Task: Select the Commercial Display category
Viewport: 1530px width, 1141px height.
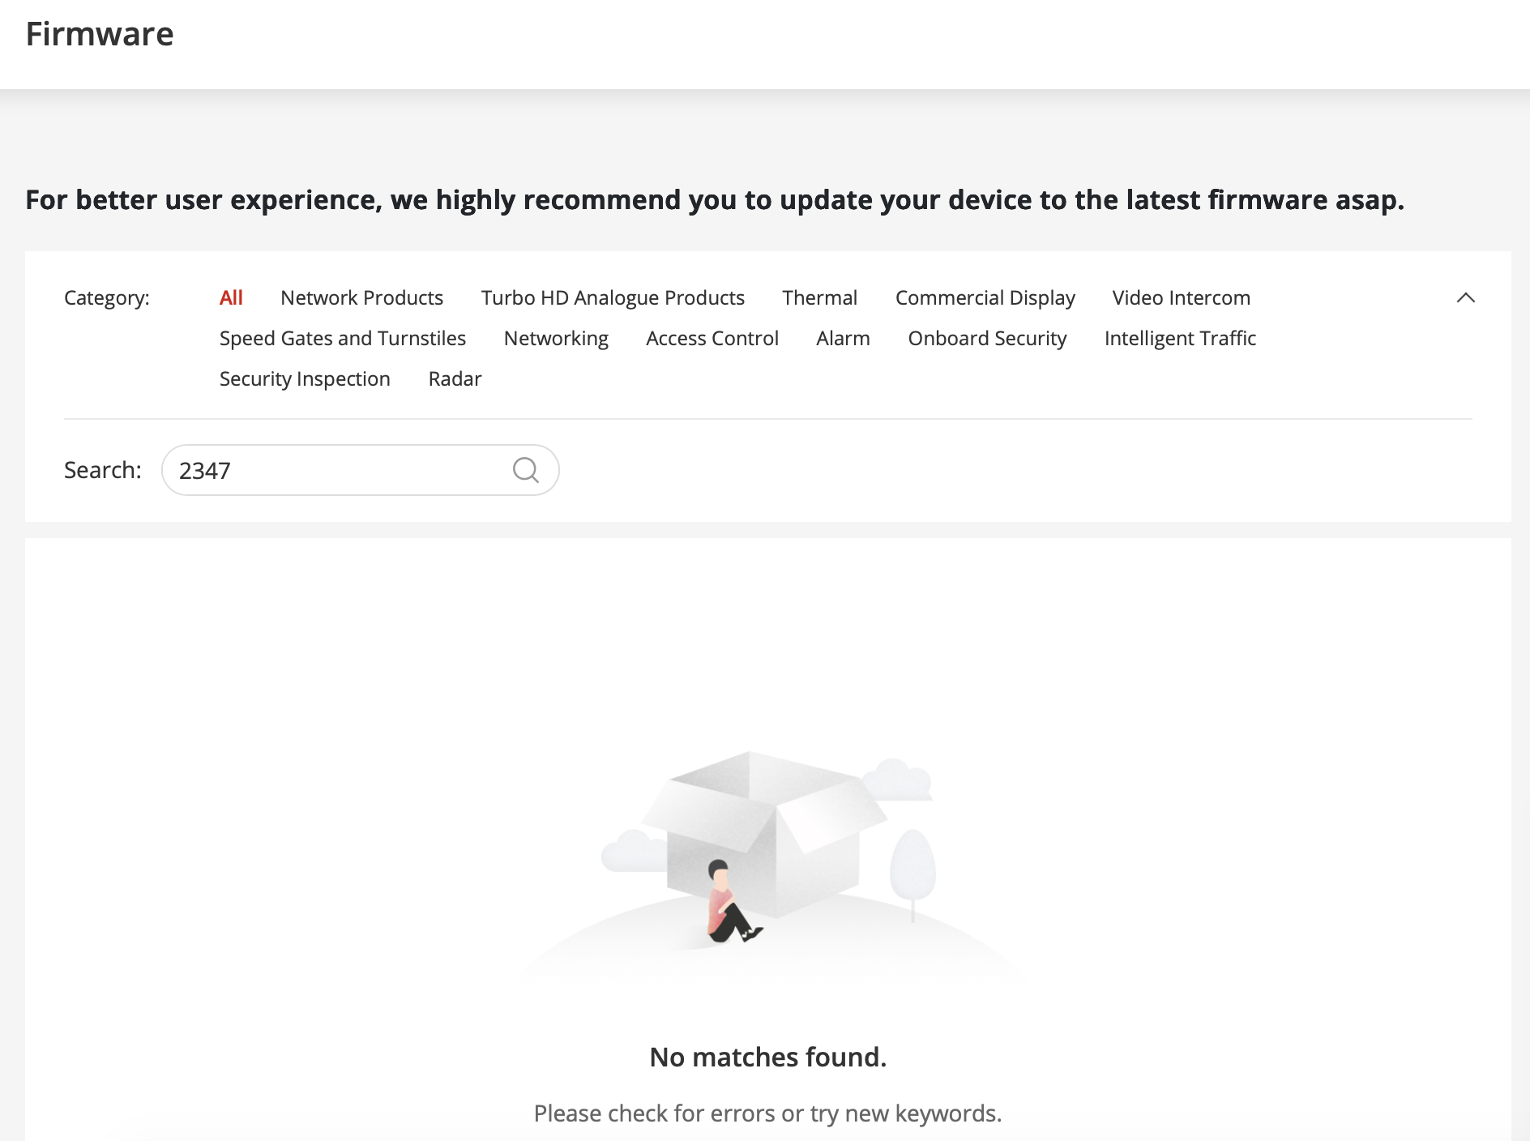Action: pos(985,297)
